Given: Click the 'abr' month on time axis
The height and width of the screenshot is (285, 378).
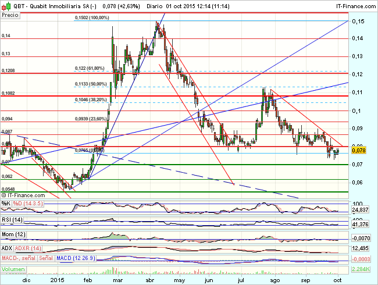Looking at the screenshot, I should coord(149,280).
